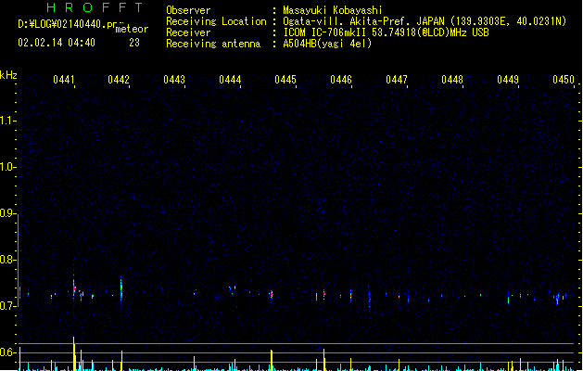Click time marker 0447
Screen dimensions: 583x371
coord(397,80)
